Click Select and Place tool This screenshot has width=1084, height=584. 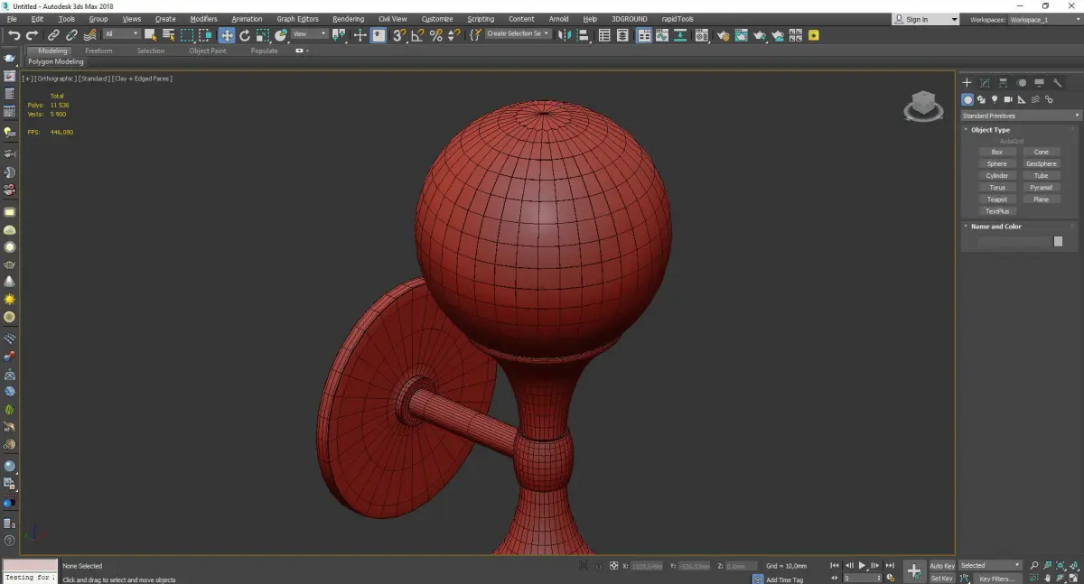281,35
